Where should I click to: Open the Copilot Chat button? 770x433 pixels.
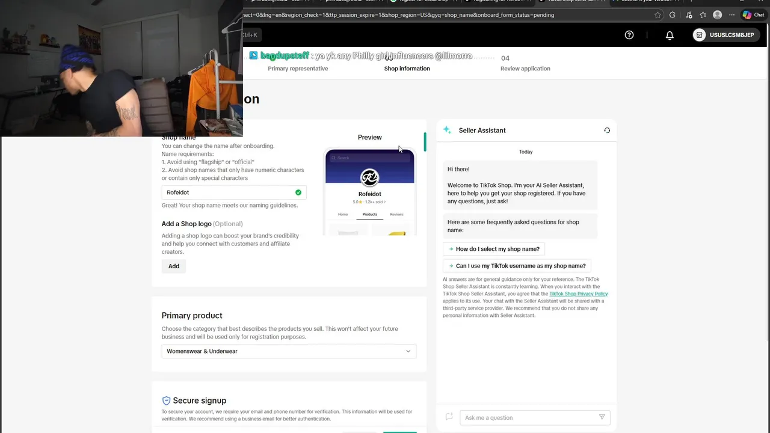[754, 15]
